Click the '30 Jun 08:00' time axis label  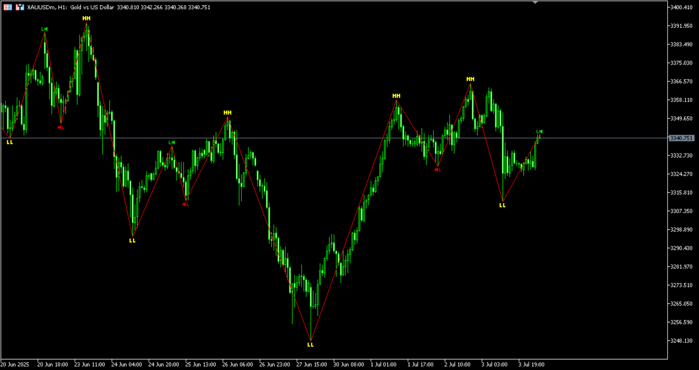point(349,364)
